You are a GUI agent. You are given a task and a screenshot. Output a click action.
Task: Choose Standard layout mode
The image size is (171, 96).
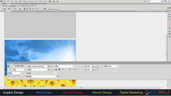(x=5, y=6)
